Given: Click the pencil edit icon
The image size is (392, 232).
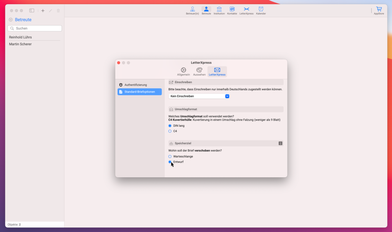Looking at the screenshot, I should pyautogui.click(x=51, y=10).
